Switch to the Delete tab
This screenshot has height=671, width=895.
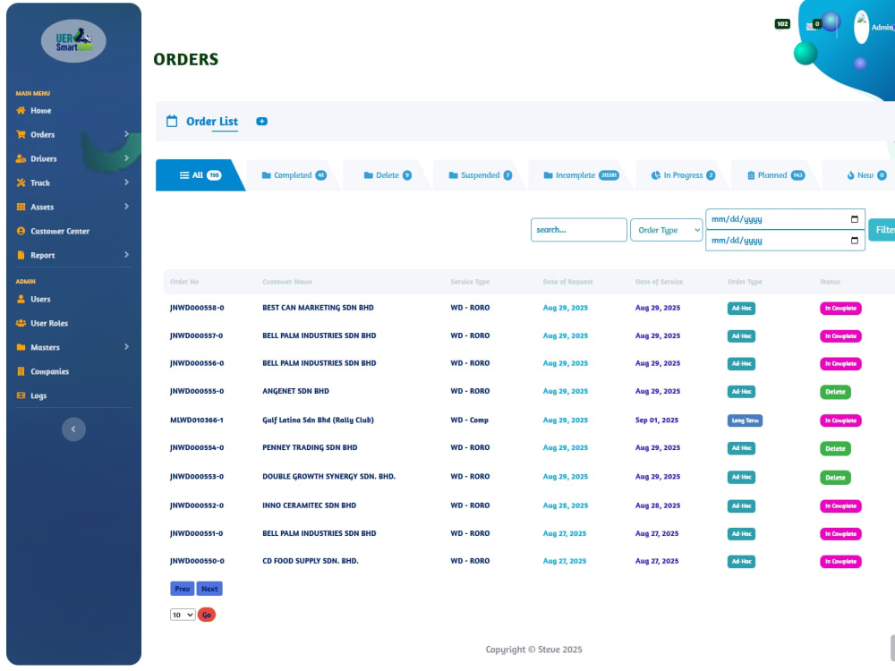[388, 175]
